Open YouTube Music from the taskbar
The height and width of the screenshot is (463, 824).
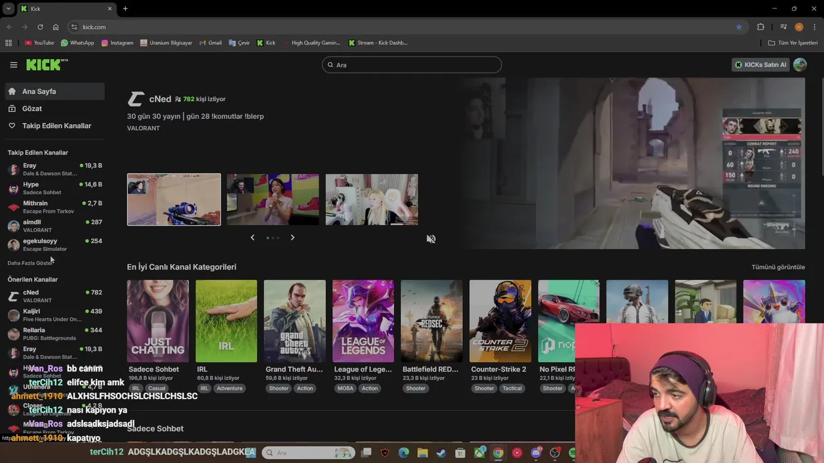click(x=517, y=453)
